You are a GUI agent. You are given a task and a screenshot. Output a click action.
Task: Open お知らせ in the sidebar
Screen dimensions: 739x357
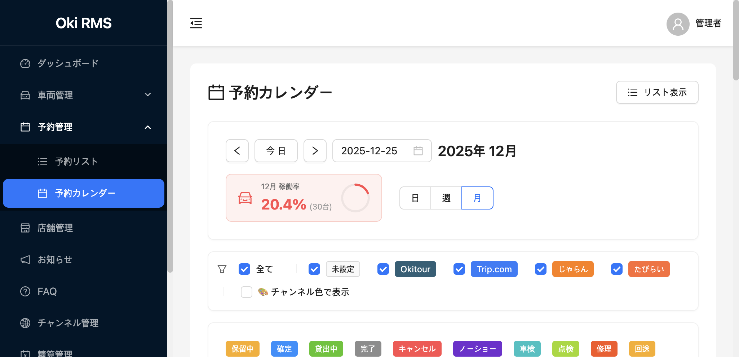coord(54,260)
